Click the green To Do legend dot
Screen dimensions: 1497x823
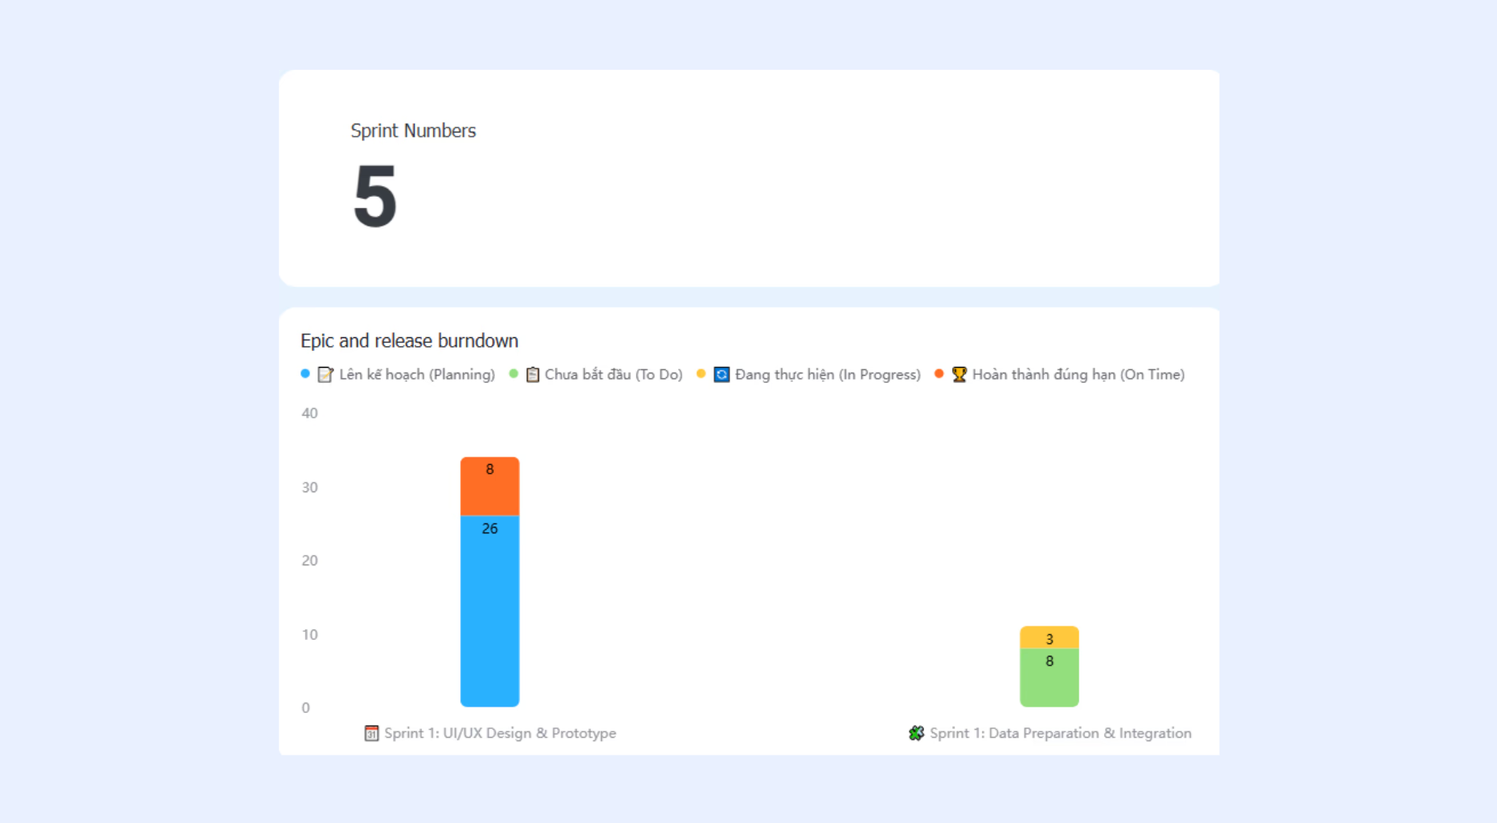pyautogui.click(x=513, y=374)
